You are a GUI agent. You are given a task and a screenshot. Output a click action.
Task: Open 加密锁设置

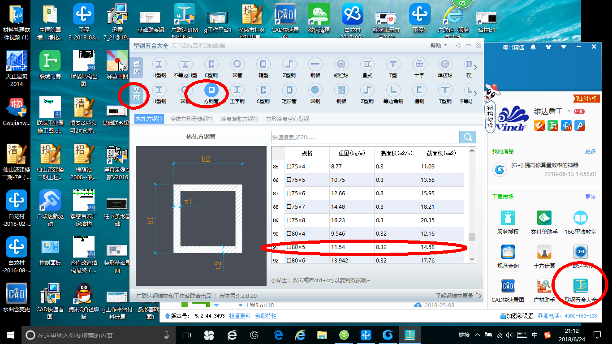click(x=517, y=316)
